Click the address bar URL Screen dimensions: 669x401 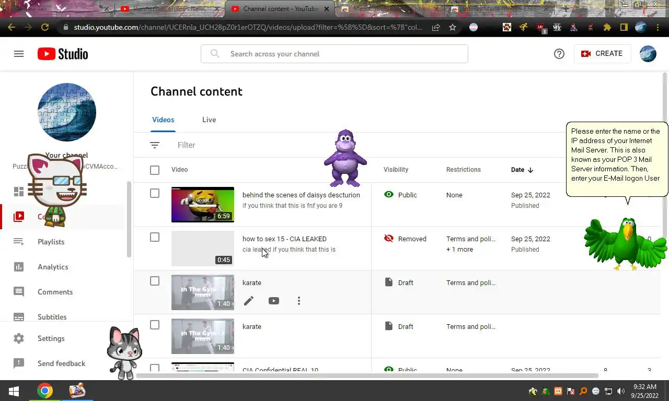tap(248, 27)
